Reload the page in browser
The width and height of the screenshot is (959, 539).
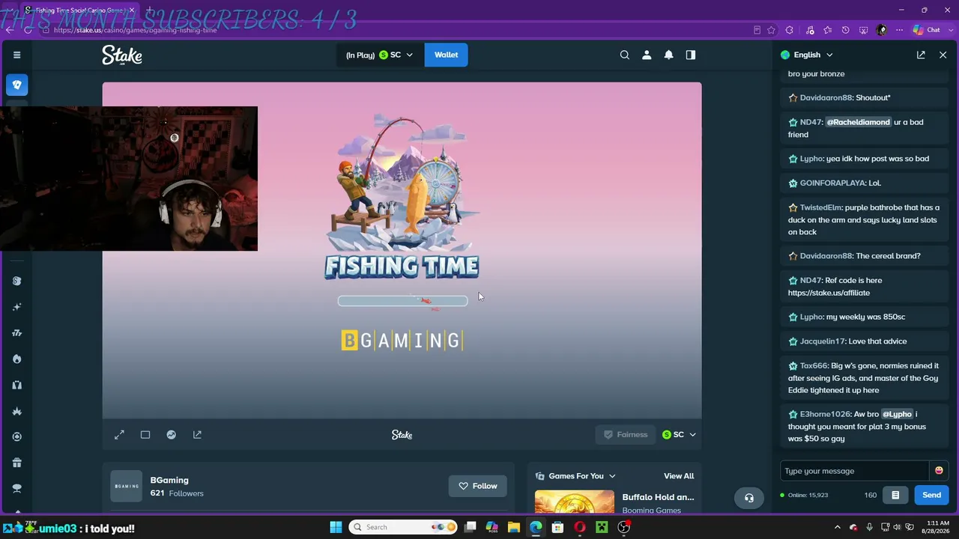pyautogui.click(x=28, y=30)
